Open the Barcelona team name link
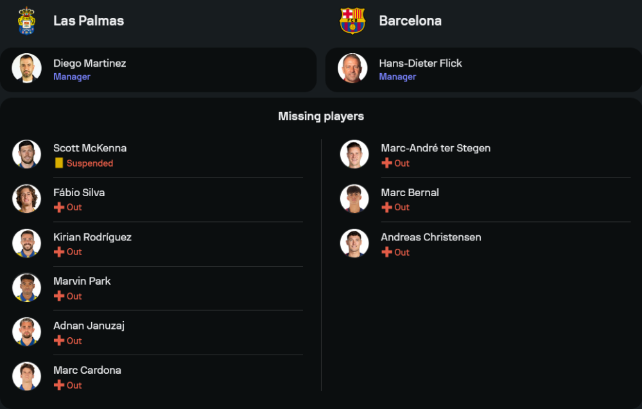Viewport: 642px width, 409px height. point(410,21)
